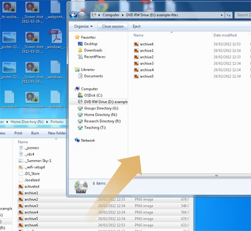Screen dimensions: 251x231
Task: Click Home Directory (N:) breadcrumb in Pictures window
Action: [x=27, y=122]
